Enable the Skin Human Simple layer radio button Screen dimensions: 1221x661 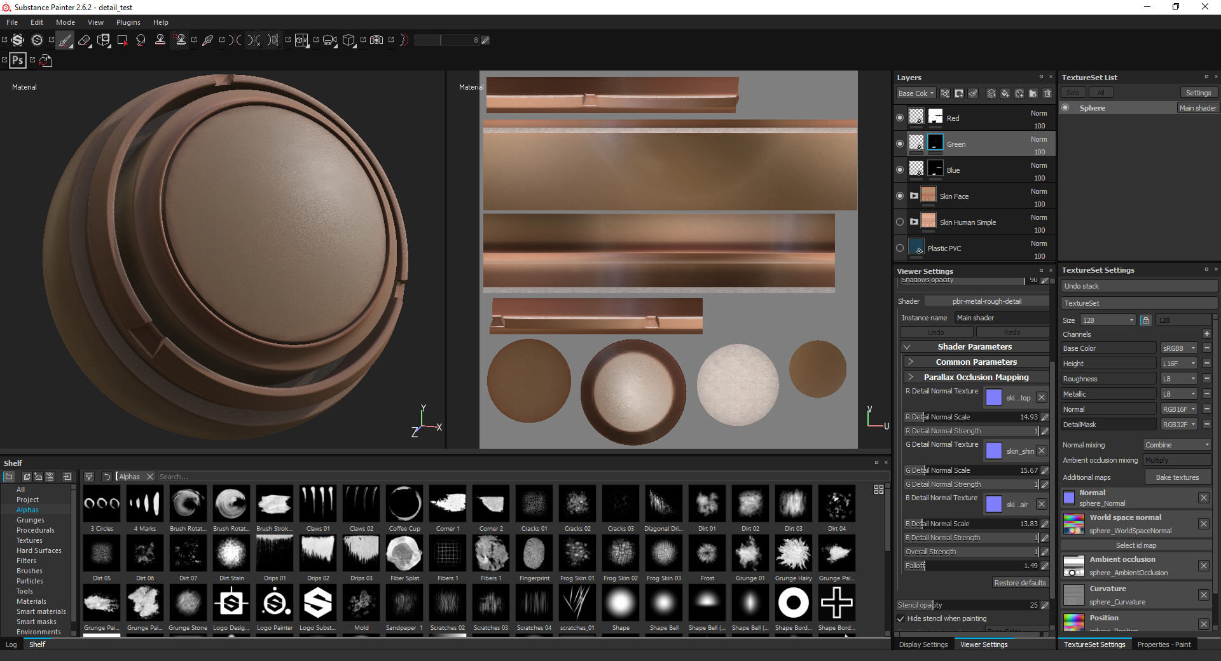[x=900, y=222]
